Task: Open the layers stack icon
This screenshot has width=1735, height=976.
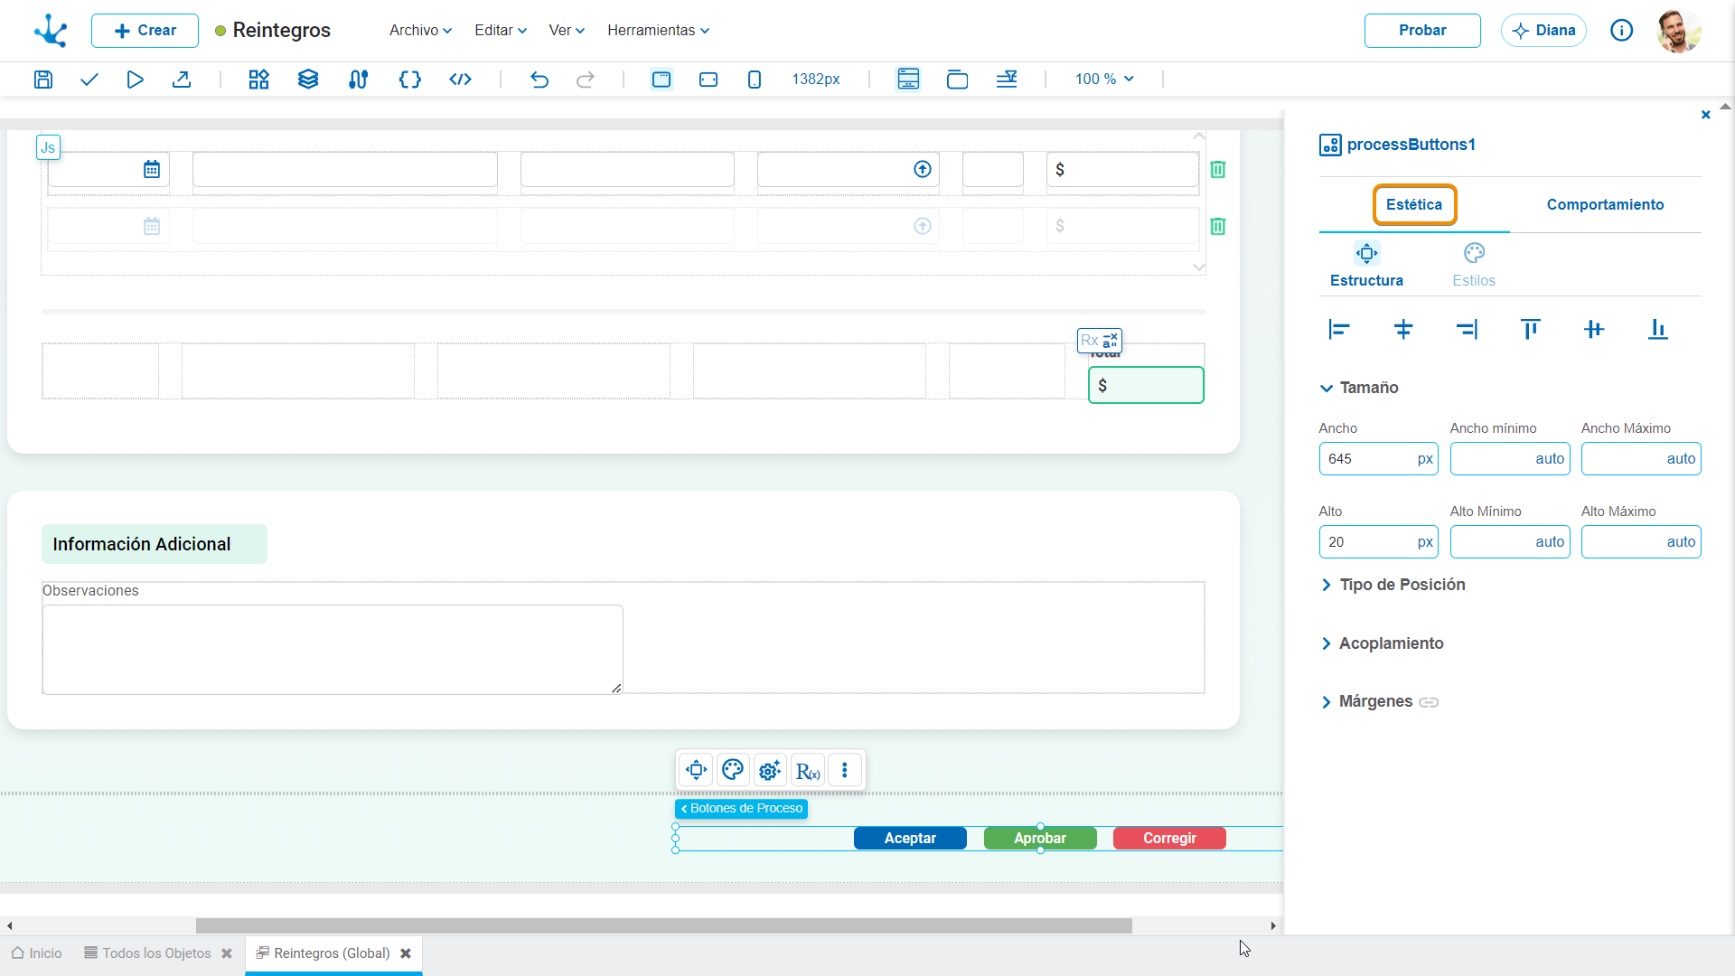Action: click(308, 80)
